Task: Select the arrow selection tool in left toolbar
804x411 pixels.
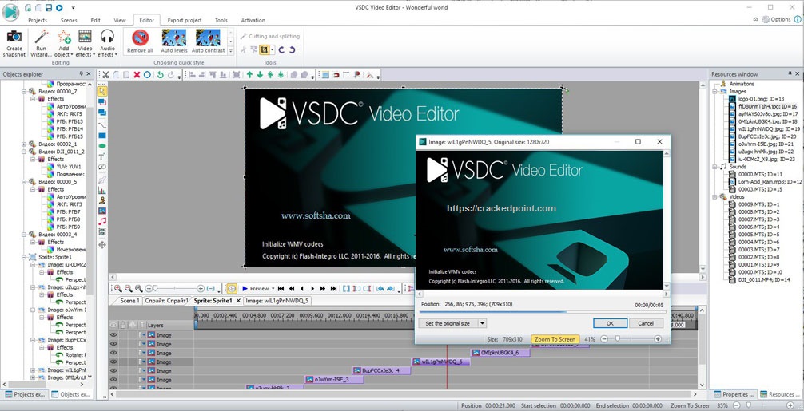Action: (x=102, y=91)
